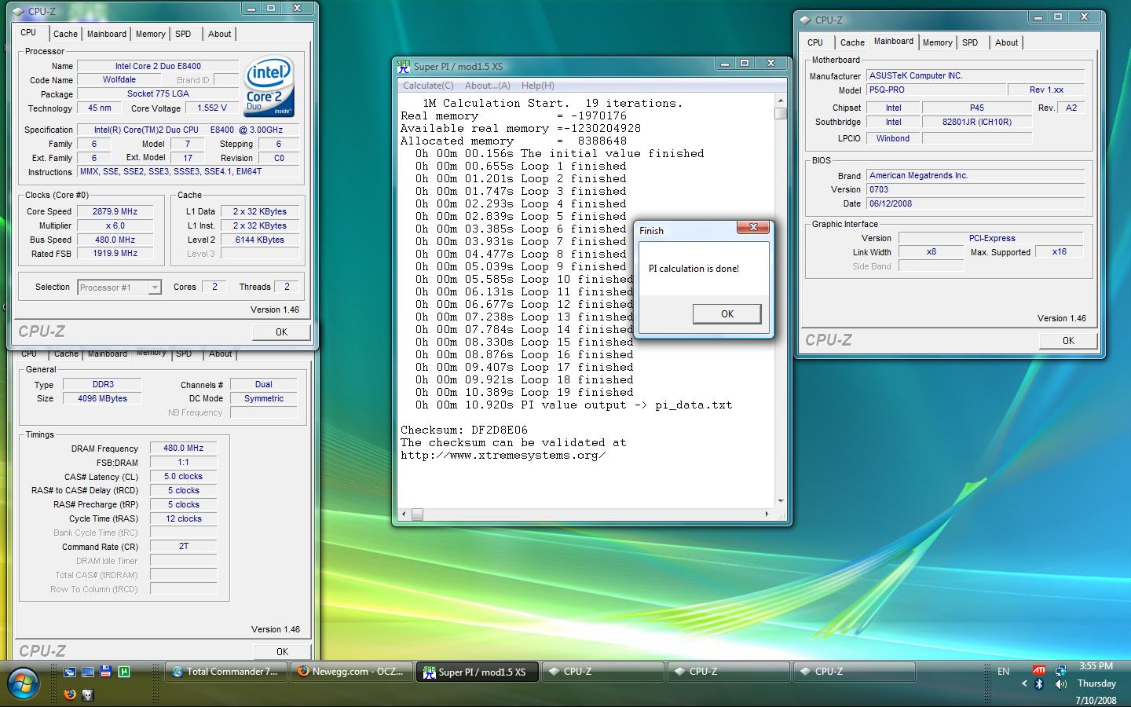Click the motherboard Model value P5Q-PRO

point(935,90)
